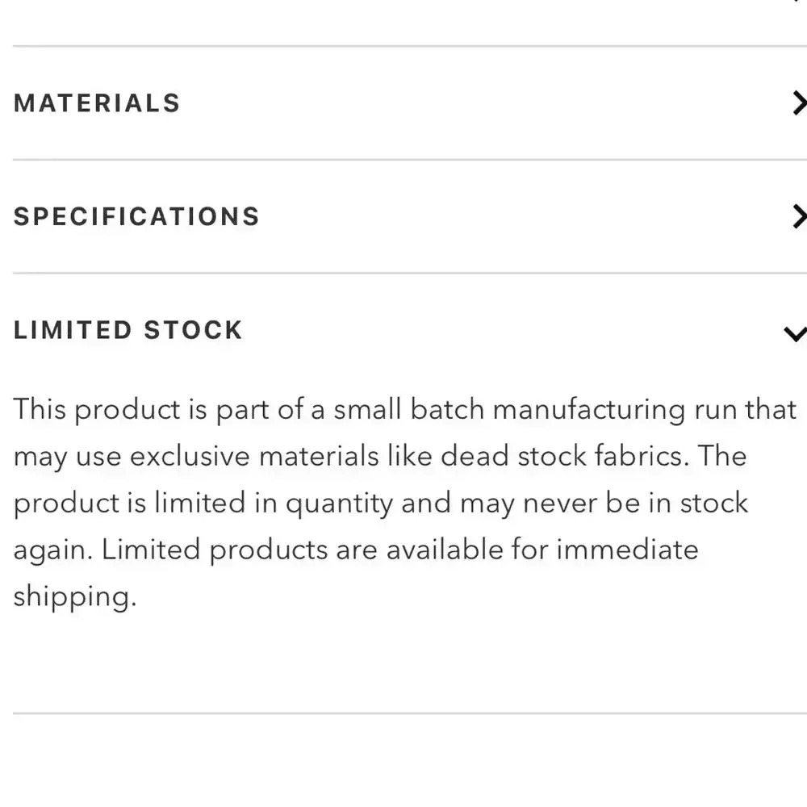Viewport: 807px width, 807px height.
Task: Click the final word "shipping."
Action: pyautogui.click(x=71, y=597)
